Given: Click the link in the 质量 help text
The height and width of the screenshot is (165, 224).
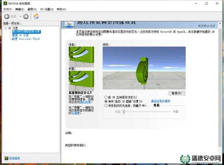Looking at the screenshot, I should (75, 113).
